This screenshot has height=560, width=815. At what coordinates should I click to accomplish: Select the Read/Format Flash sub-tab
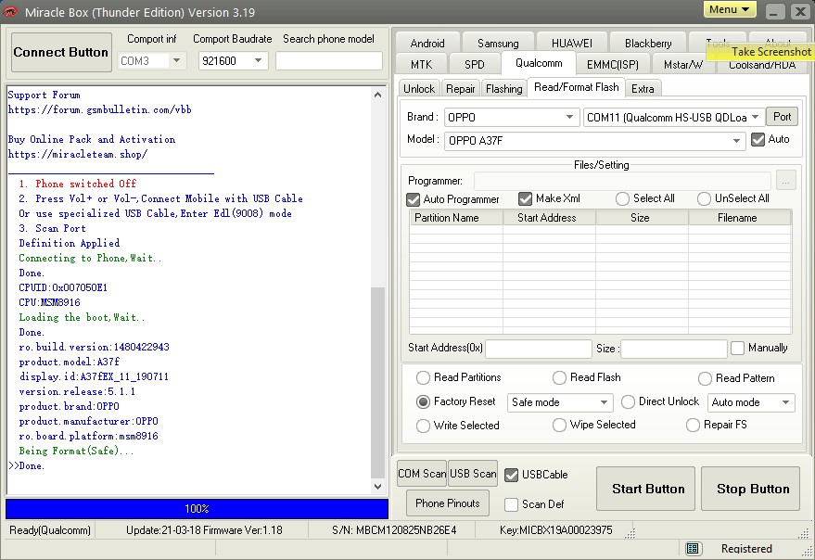pos(577,87)
